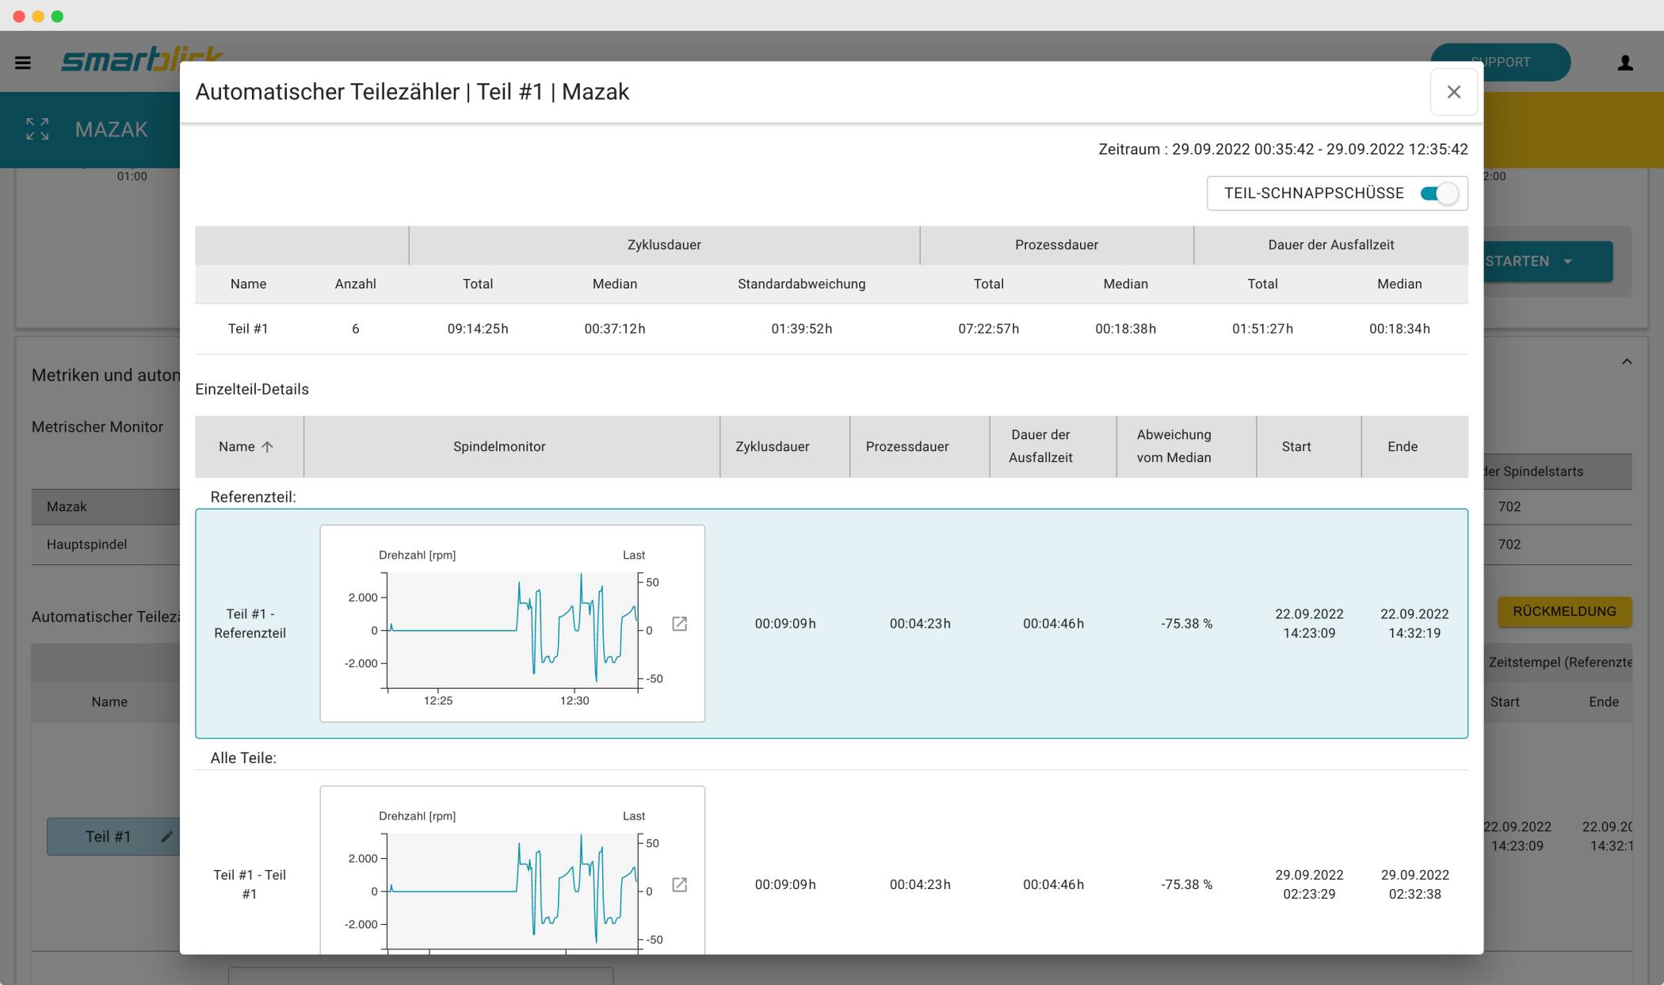The image size is (1664, 985).
Task: Click the MAZAK machine title
Action: (x=112, y=129)
